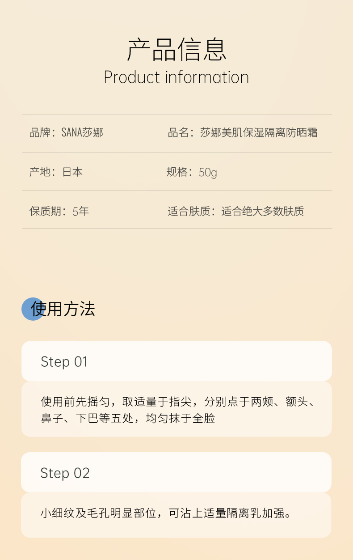Click the 品牌 field label

pyautogui.click(x=41, y=133)
